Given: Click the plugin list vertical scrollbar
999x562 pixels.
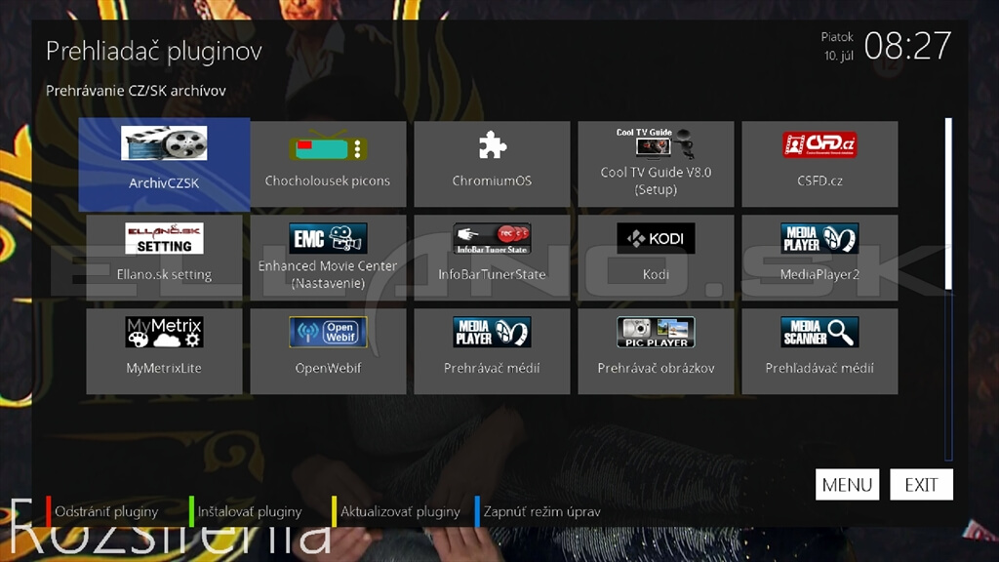Looking at the screenshot, I should 948,289.
